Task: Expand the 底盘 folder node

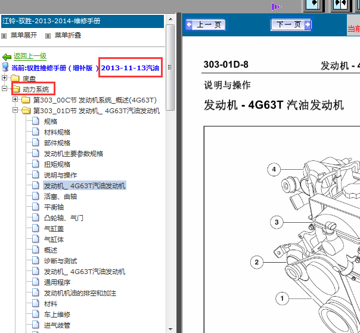Action: (4, 77)
